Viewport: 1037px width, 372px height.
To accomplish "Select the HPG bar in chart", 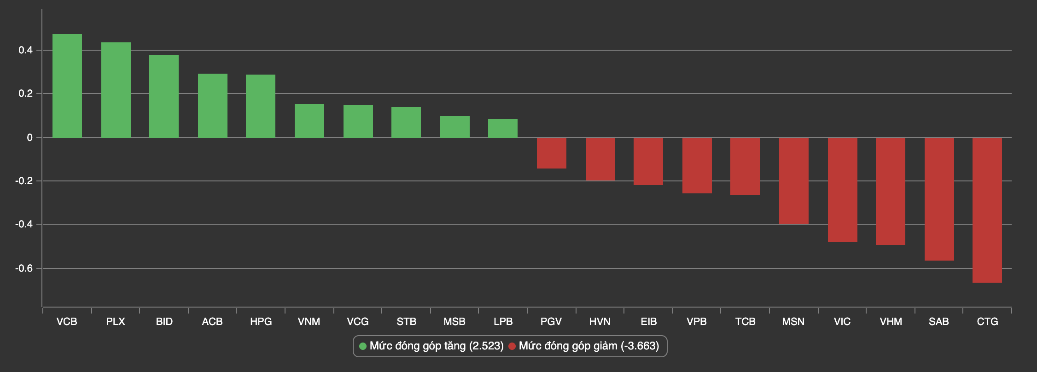I will [261, 106].
